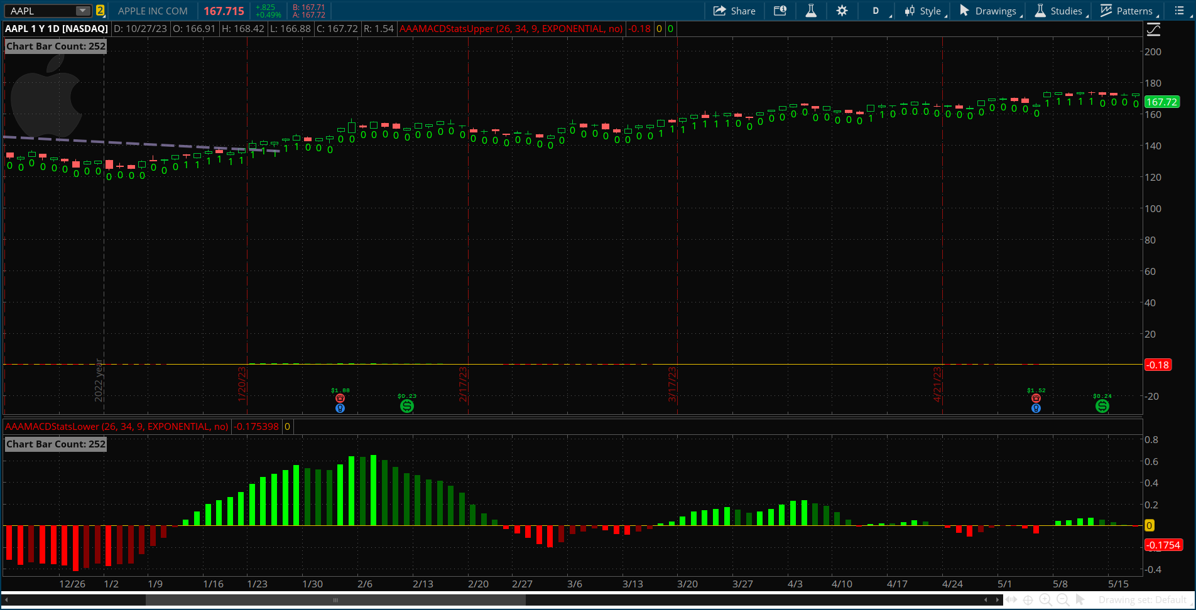
Task: Click the -0.1754 lower study value bubble
Action: pyautogui.click(x=1163, y=545)
